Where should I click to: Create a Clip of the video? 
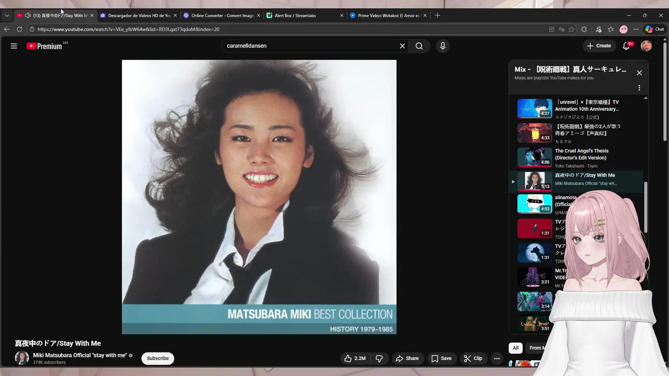pos(472,358)
